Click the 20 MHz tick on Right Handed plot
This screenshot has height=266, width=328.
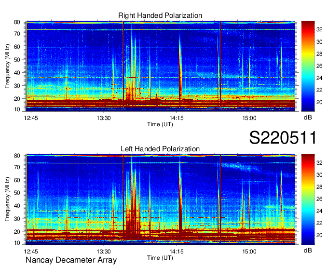pos(17,99)
